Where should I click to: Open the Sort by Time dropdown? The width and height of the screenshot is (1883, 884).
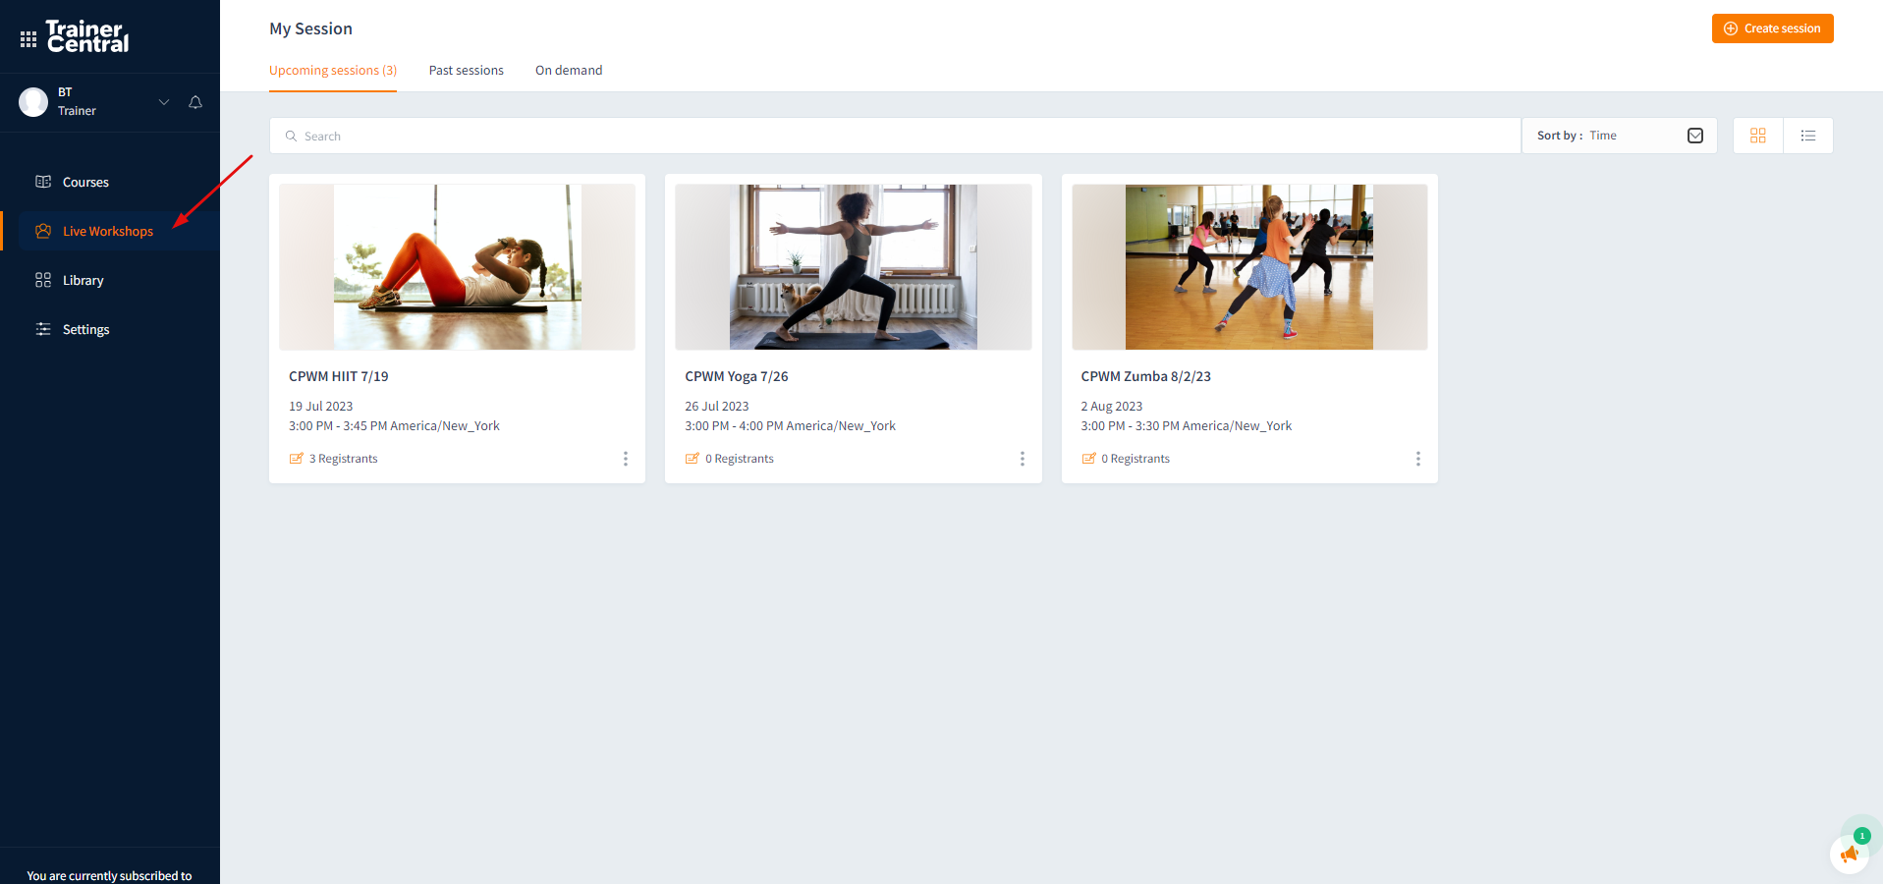tap(1619, 136)
